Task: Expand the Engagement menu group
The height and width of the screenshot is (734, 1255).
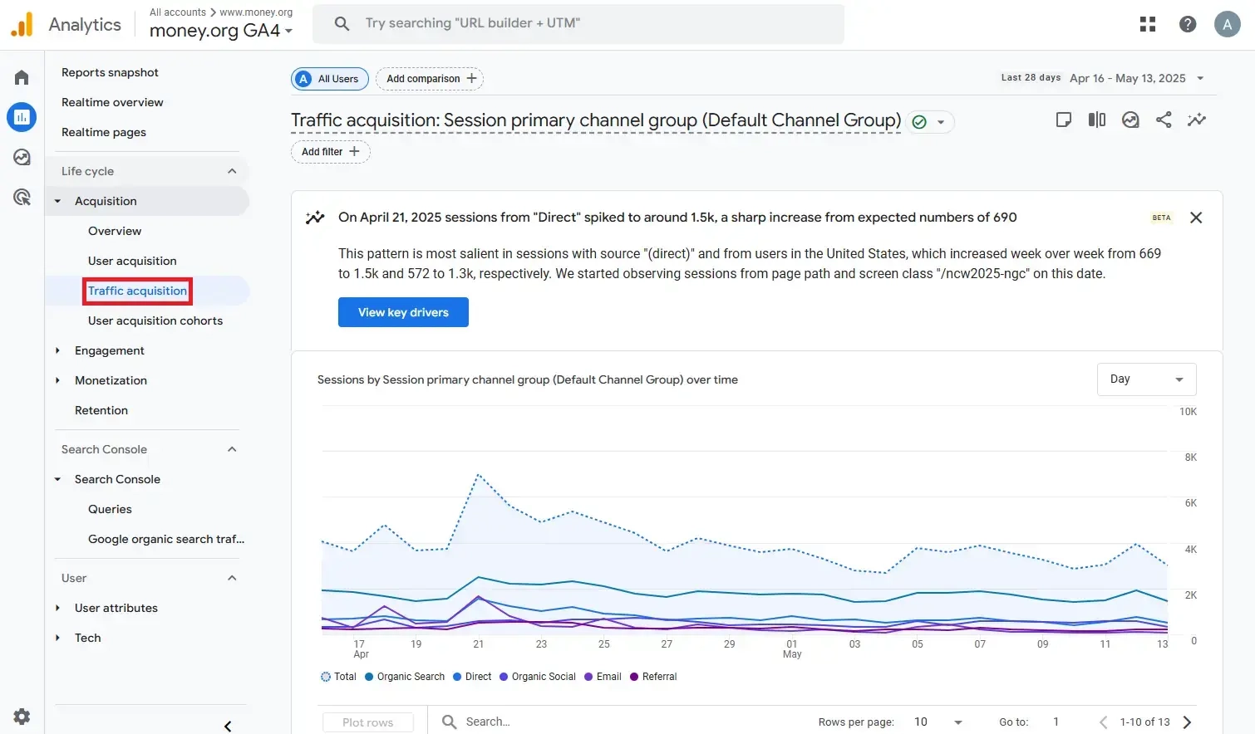Action: [x=109, y=350]
